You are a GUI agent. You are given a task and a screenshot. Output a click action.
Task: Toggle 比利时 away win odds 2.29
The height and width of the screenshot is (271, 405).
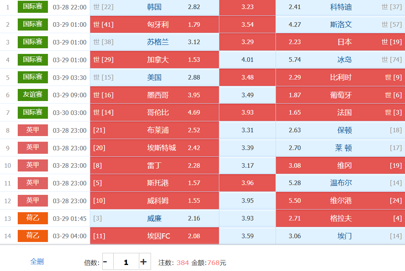tap(340, 77)
